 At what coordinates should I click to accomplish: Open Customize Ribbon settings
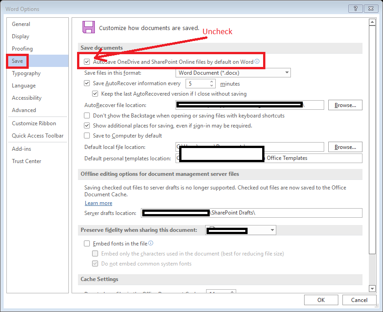click(34, 123)
